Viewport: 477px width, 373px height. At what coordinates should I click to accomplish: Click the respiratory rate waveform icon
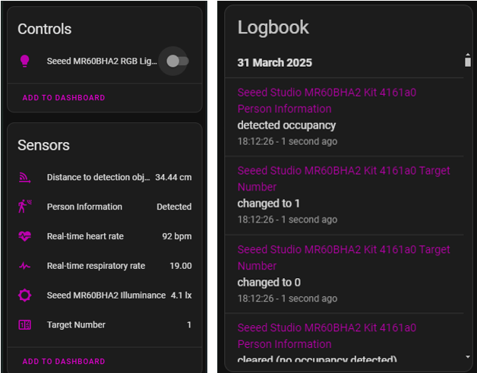click(24, 266)
